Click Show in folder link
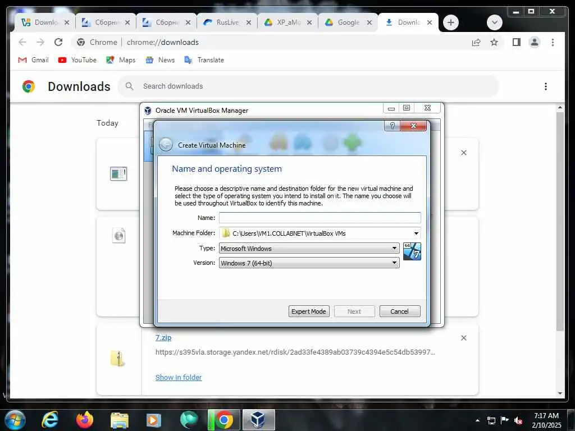575x431 pixels. point(178,377)
